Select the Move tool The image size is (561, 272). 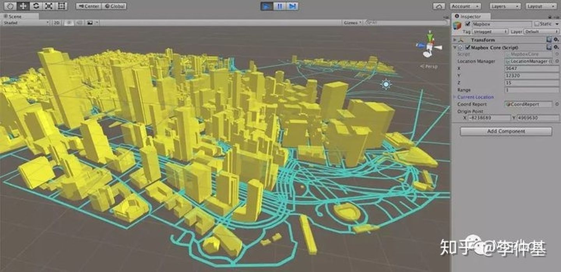pyautogui.click(x=23, y=6)
